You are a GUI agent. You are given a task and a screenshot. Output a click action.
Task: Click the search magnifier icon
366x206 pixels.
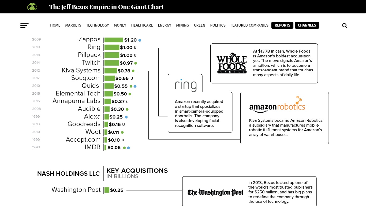click(345, 26)
